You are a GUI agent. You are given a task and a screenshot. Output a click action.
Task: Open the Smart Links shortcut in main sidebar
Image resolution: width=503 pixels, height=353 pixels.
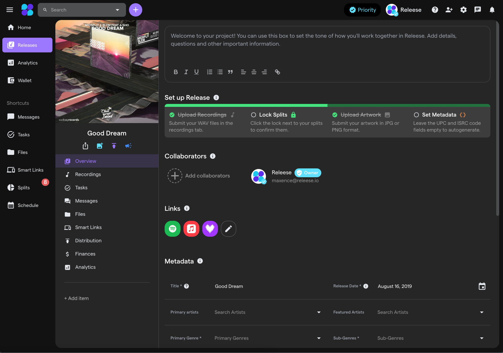click(x=27, y=170)
